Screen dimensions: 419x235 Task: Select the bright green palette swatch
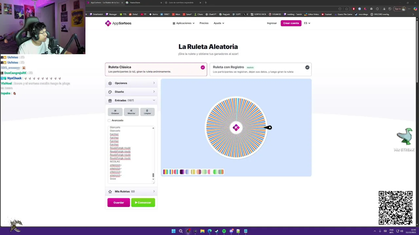[x=215, y=172]
